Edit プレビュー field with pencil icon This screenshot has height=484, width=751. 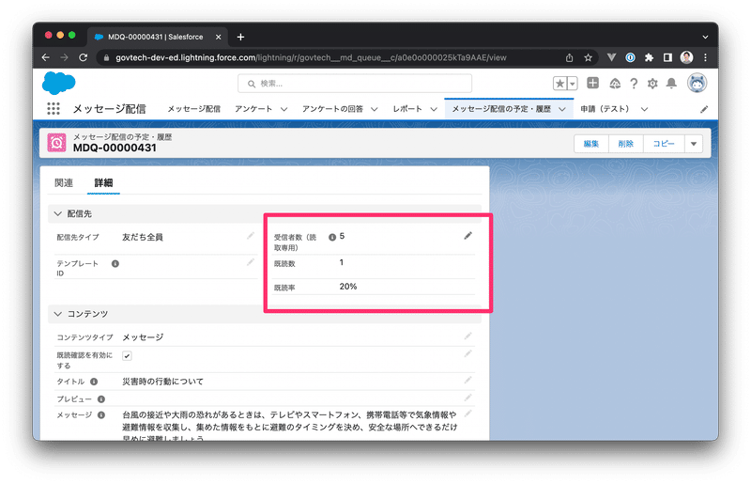coord(467,398)
